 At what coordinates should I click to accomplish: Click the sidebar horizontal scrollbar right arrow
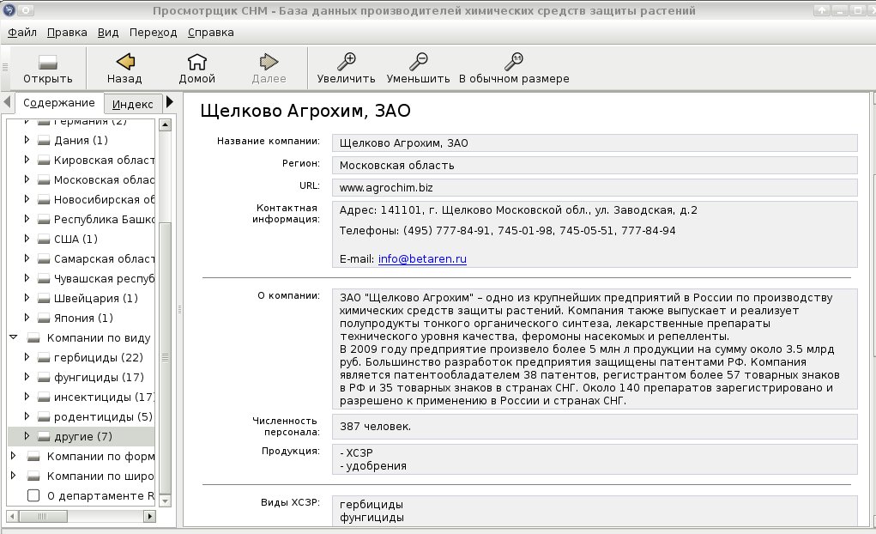coord(149,516)
